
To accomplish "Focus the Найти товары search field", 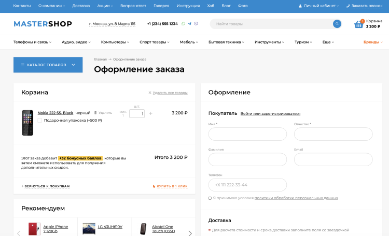I will [x=271, y=24].
